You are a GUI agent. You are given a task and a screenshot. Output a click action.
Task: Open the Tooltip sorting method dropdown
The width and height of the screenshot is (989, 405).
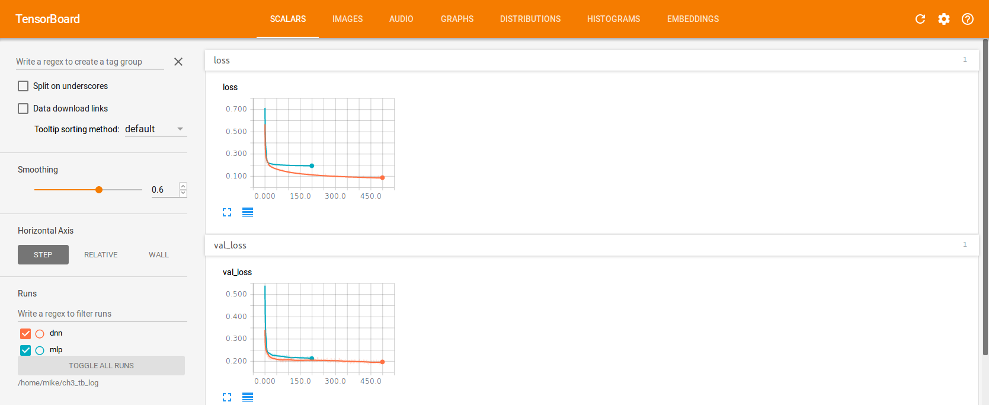[156, 129]
